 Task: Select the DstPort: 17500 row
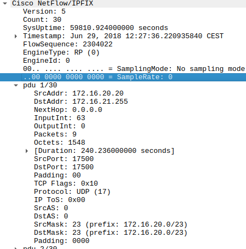[x=64, y=167]
